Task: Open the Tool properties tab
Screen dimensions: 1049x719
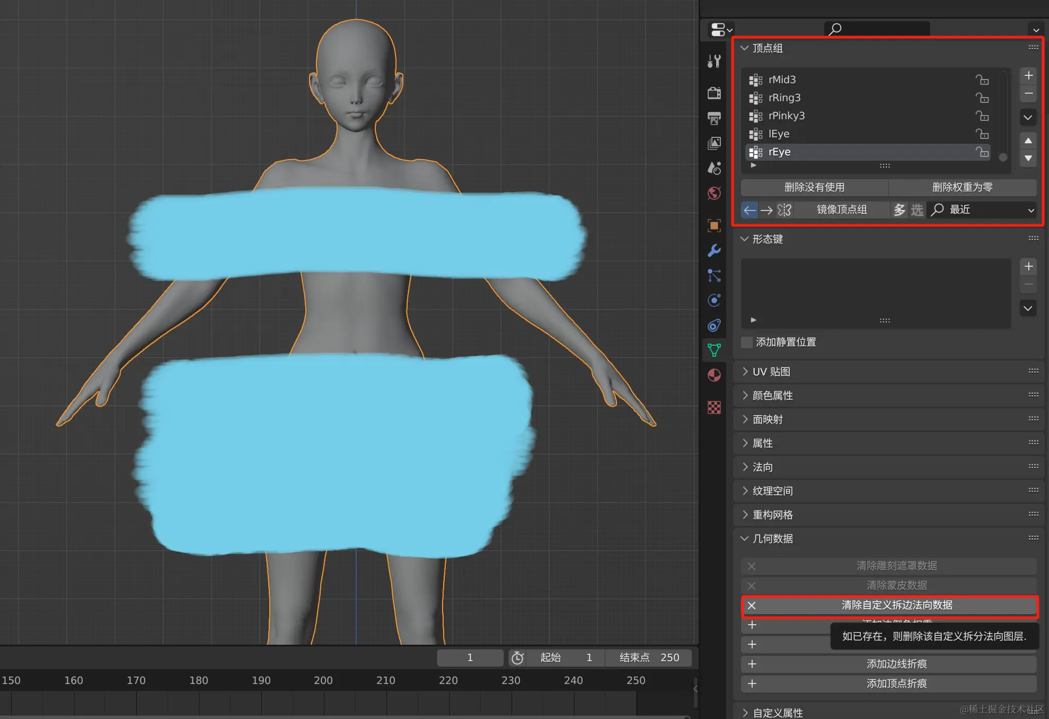Action: [714, 61]
